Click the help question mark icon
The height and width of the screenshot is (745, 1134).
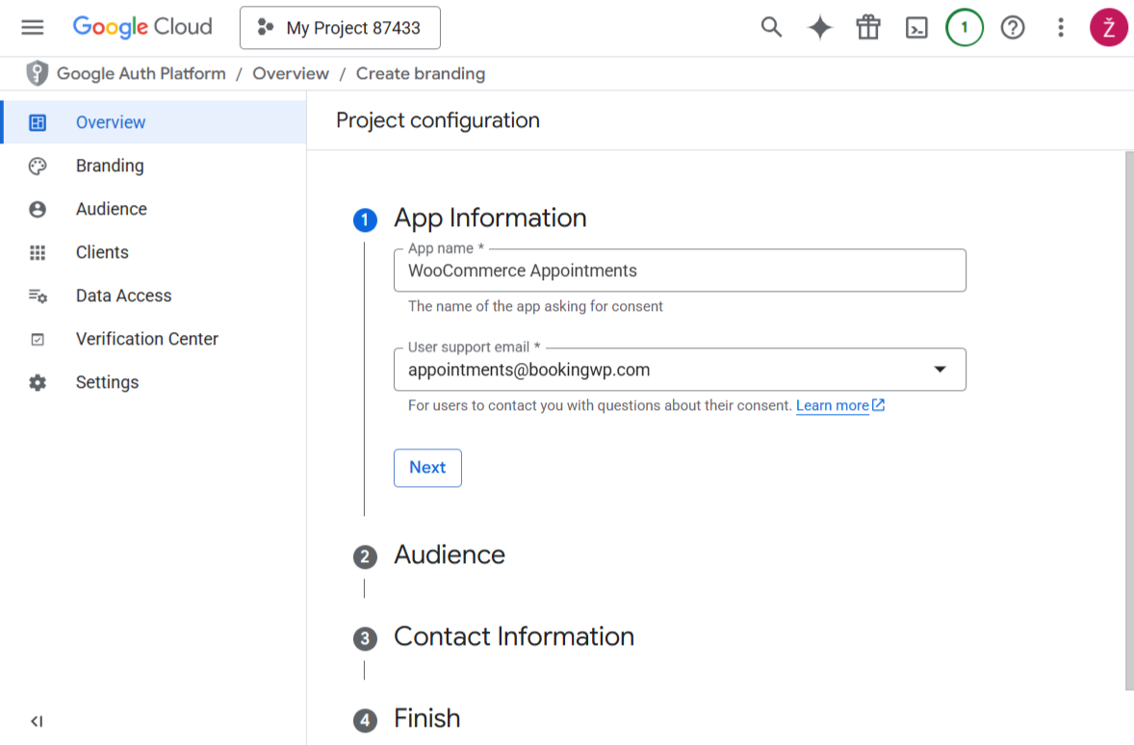(x=1013, y=28)
